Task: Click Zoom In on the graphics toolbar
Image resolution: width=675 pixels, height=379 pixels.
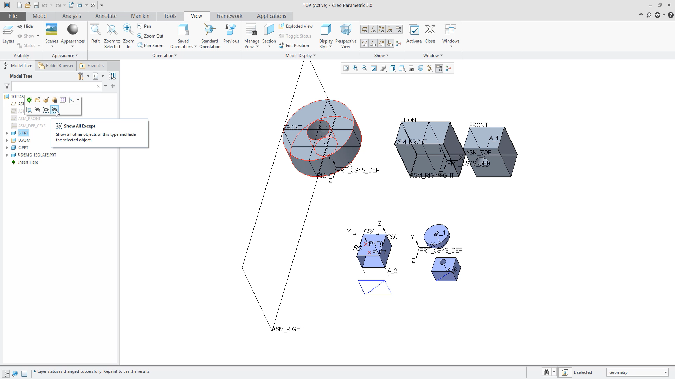Action: 355,68
